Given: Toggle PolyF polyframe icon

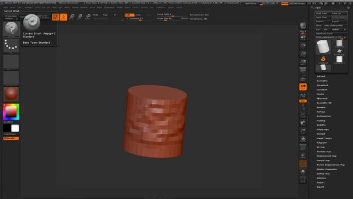Looking at the screenshot, I should (303, 148).
